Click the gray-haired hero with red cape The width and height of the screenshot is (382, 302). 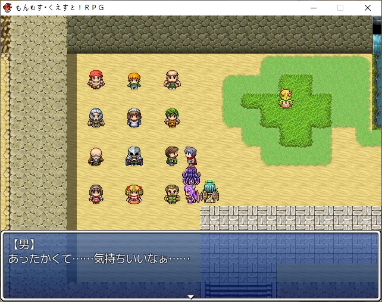click(191, 156)
